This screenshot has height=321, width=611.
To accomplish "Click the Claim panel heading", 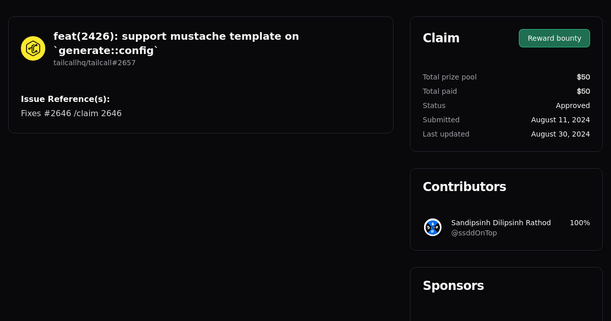I will 441,38.
